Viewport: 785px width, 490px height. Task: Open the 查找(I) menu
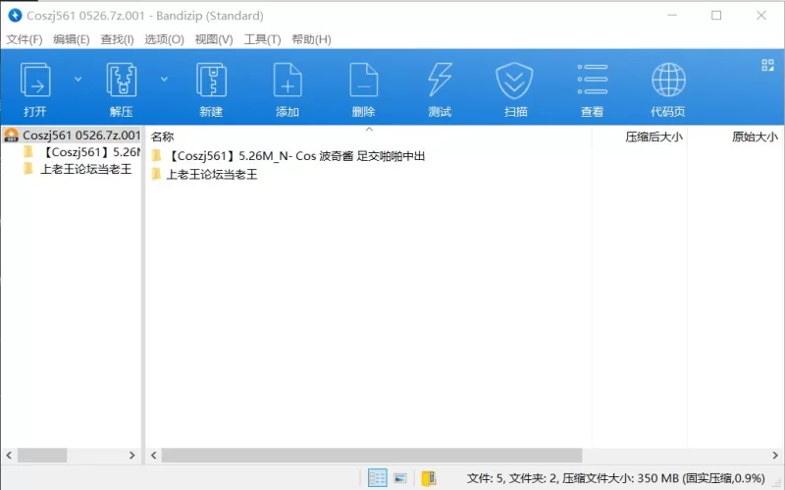click(117, 39)
